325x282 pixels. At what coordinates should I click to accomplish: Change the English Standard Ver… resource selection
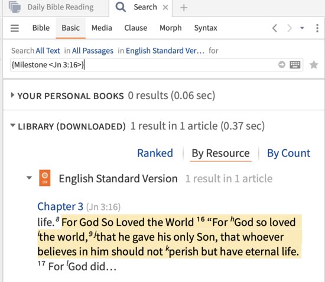tap(165, 51)
